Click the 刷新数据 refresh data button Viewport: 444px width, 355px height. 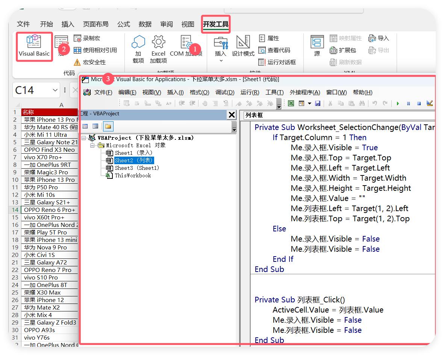pos(346,62)
